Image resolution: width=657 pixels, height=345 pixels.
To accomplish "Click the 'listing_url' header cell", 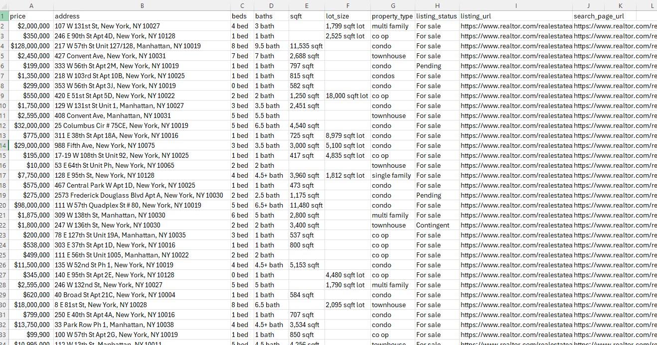I will pos(516,16).
